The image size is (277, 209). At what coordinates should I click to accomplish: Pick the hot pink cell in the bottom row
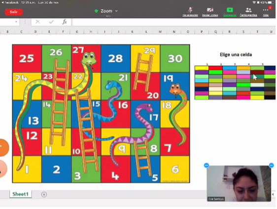(x=243, y=97)
